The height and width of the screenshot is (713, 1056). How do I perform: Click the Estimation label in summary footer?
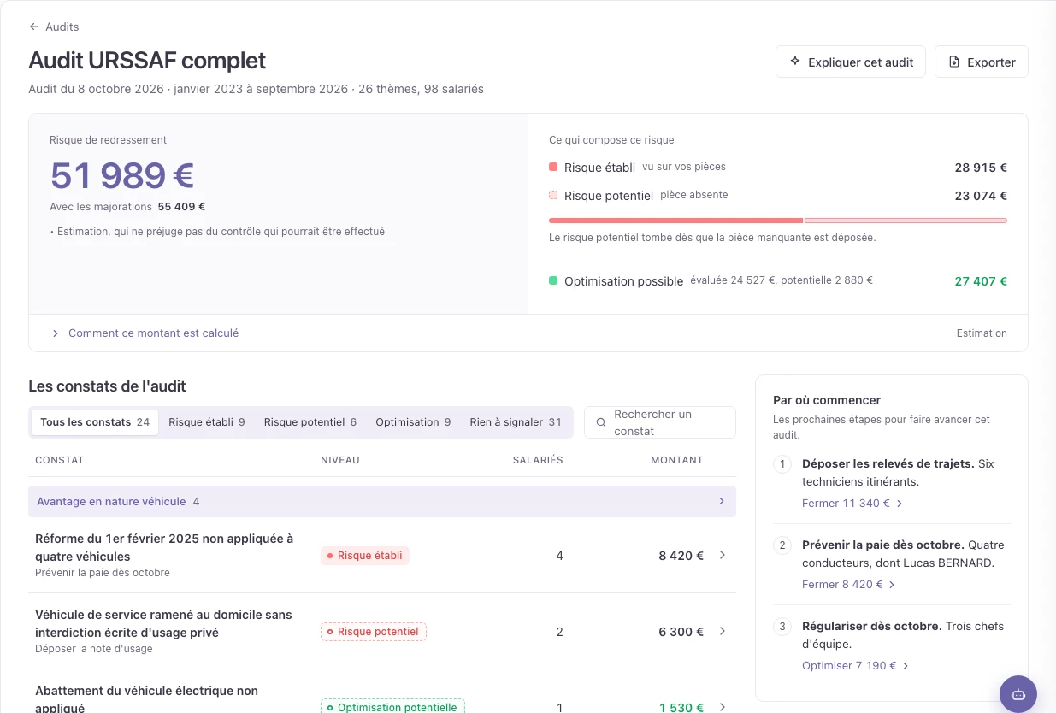coord(982,333)
